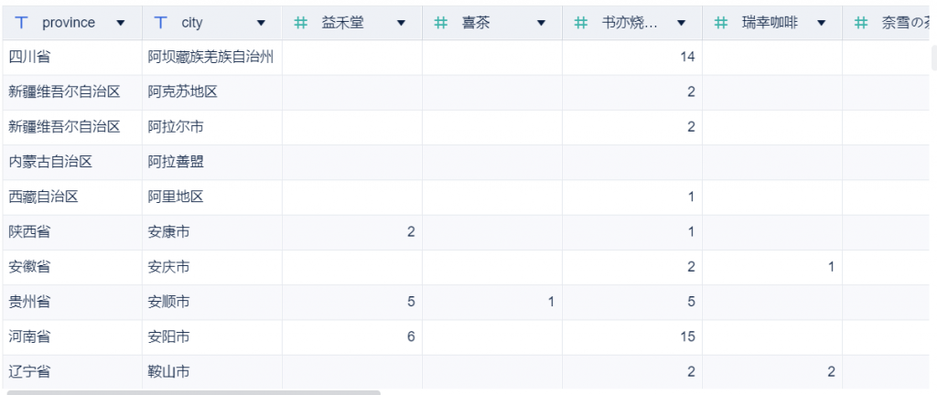937x395 pixels.
Task: Click the 阿拉尔市 city cell
Action: point(212,127)
